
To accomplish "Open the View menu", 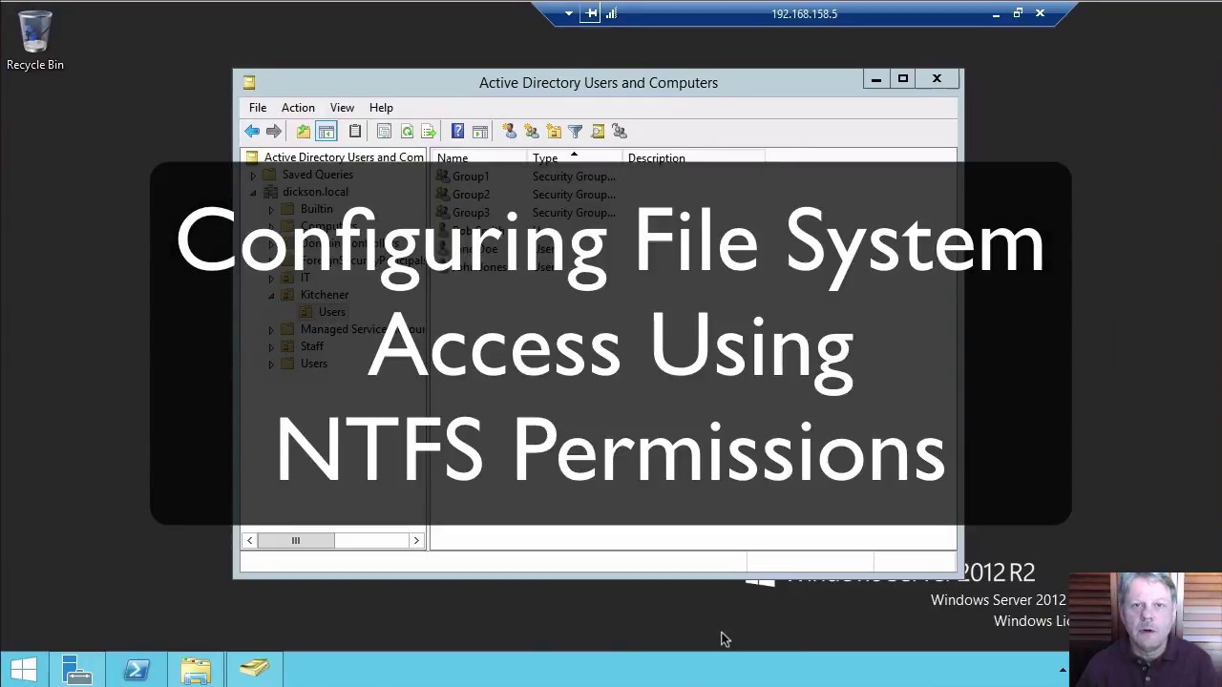I will (x=342, y=108).
